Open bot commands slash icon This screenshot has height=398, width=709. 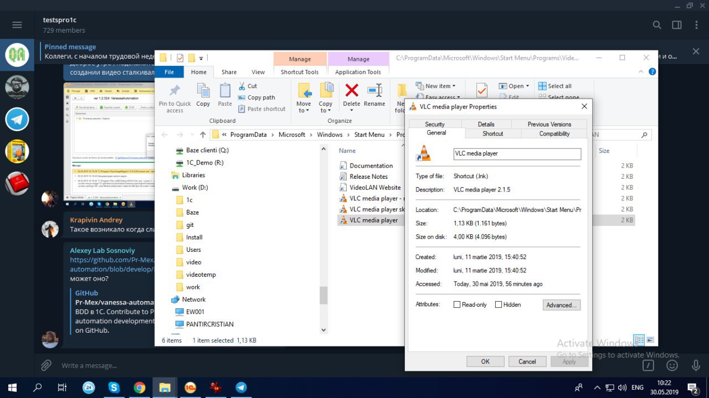click(648, 365)
